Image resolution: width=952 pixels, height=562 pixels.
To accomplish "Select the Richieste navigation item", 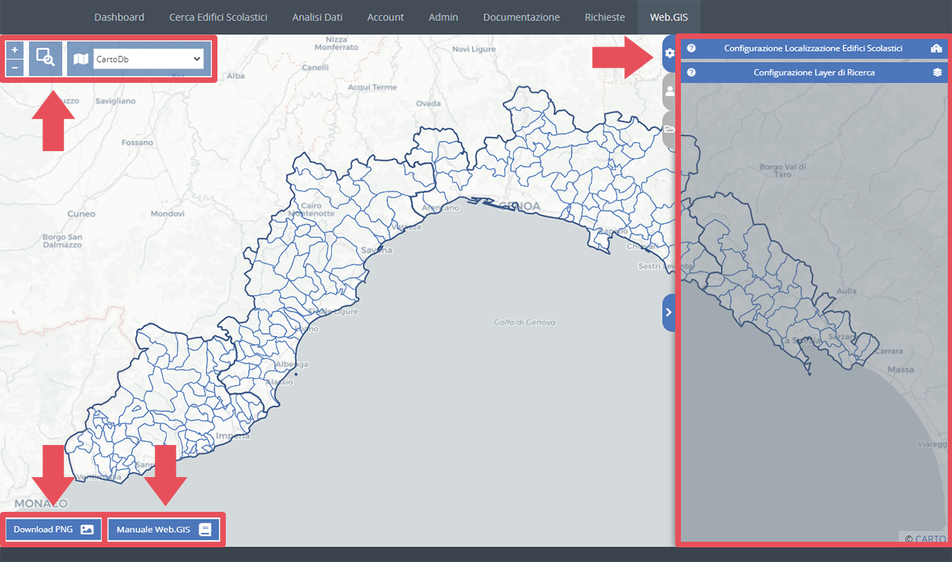I will [x=604, y=17].
